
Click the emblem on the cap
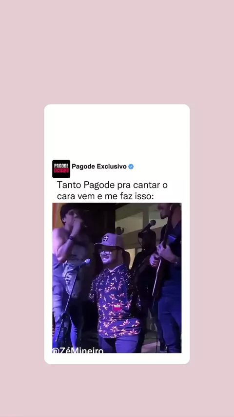105,238
